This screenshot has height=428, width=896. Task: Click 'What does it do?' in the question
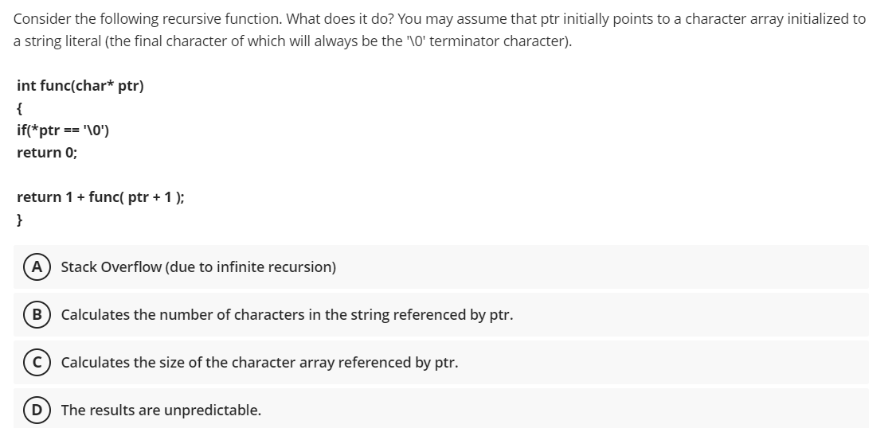[340, 19]
